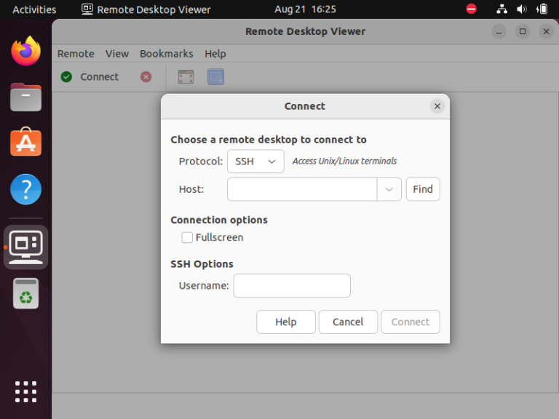Open the Protocol SSH dropdown
The width and height of the screenshot is (559, 419).
click(x=255, y=161)
